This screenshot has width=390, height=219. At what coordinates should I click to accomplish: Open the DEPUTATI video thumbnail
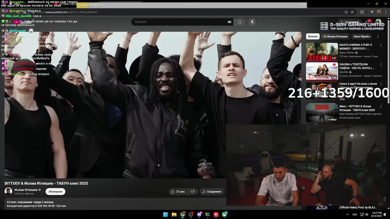[322, 52]
